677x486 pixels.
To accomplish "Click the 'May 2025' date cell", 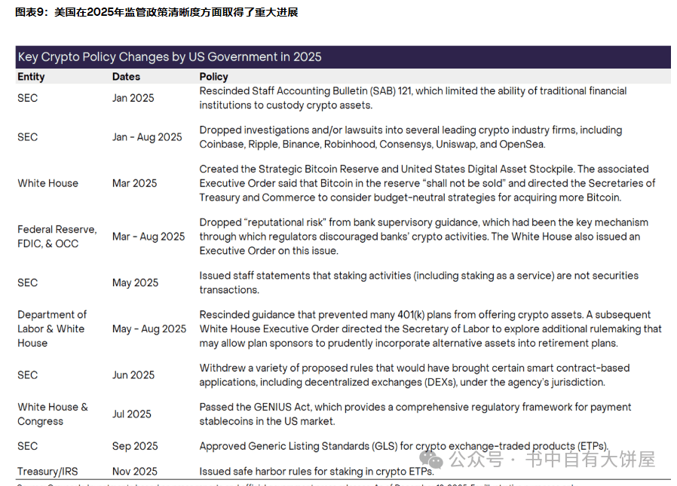I will point(135,283).
